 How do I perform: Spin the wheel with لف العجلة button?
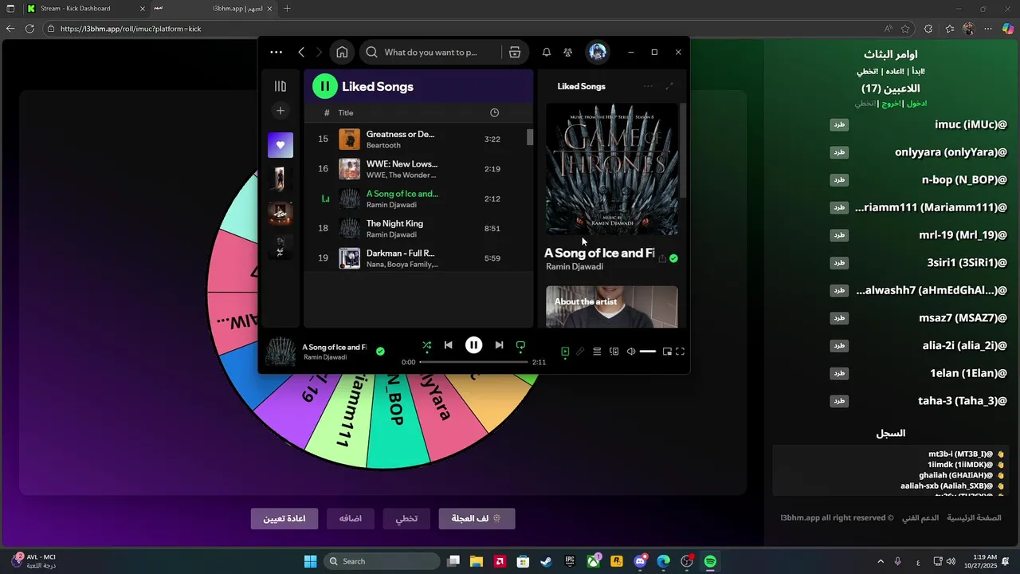(x=477, y=518)
